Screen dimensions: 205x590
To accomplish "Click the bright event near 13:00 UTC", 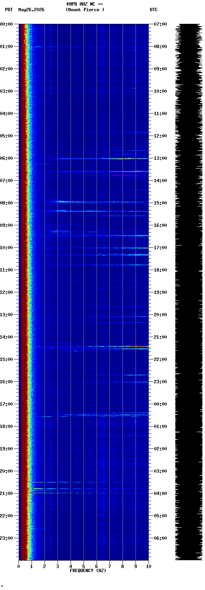I will pyautogui.click(x=121, y=159).
